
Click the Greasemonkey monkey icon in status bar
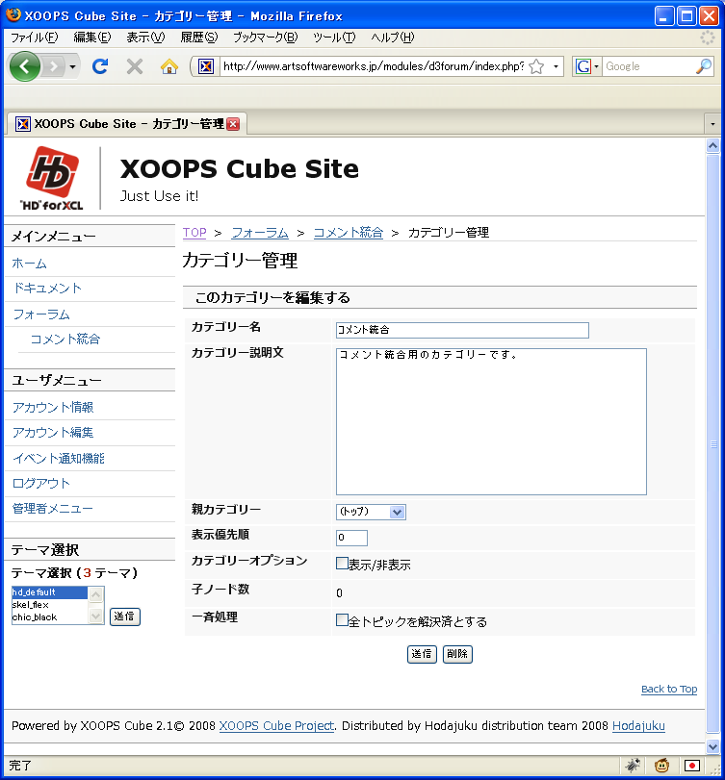[x=662, y=766]
